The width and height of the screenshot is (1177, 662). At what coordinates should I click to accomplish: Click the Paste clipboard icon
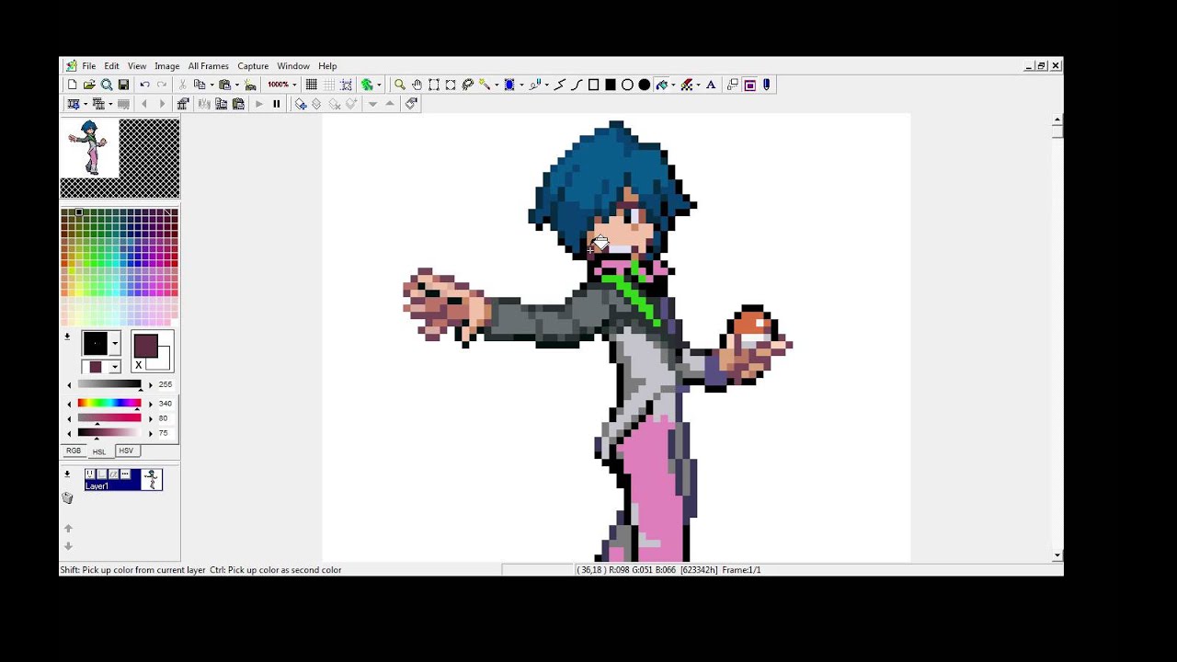pos(224,85)
